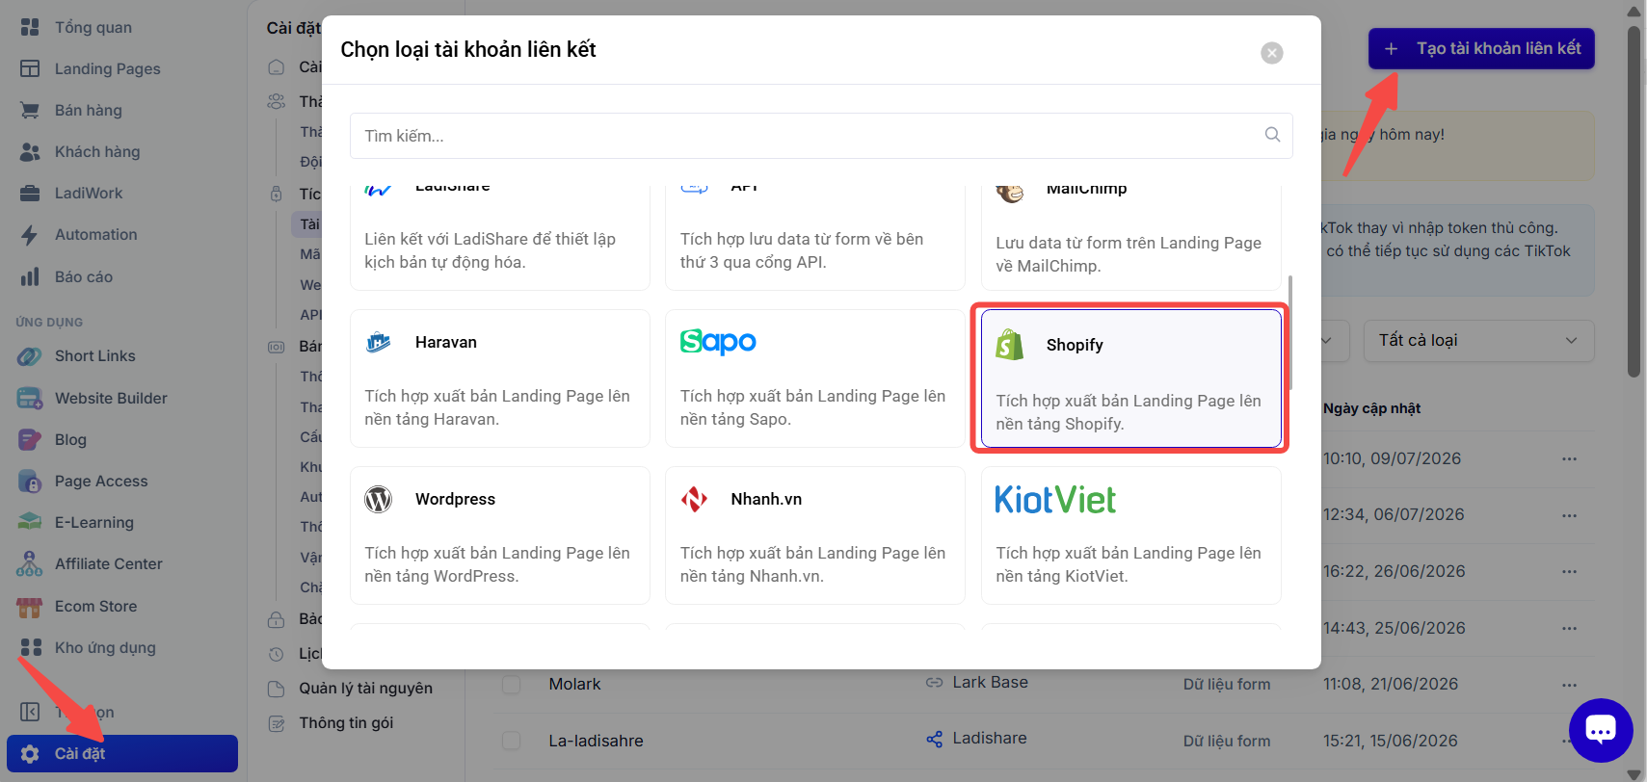Image resolution: width=1647 pixels, height=782 pixels.
Task: Open Bán hàng cart icon
Action: pyautogui.click(x=30, y=110)
